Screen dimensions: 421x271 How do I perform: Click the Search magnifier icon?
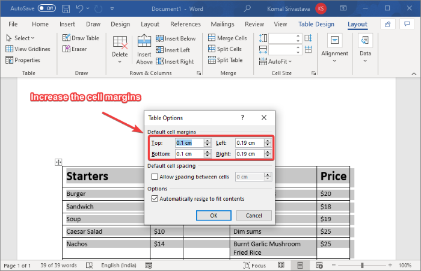(247, 8)
